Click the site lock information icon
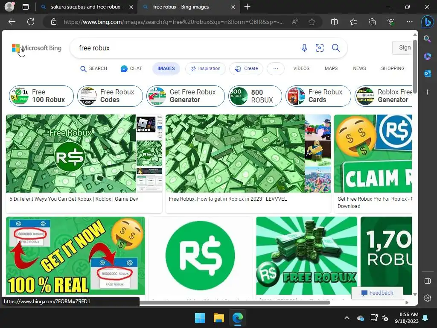Screen dimensions: 437x328 point(54,22)
